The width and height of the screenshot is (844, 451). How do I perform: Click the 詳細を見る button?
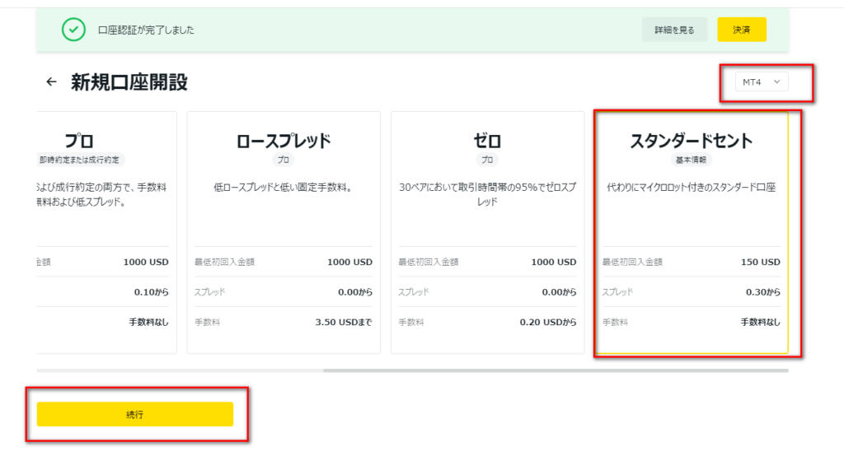674,30
